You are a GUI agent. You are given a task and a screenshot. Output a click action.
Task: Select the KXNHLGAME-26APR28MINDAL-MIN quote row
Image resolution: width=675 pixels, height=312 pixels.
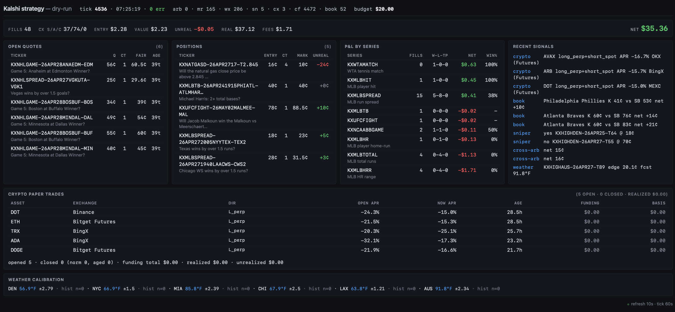click(86, 151)
